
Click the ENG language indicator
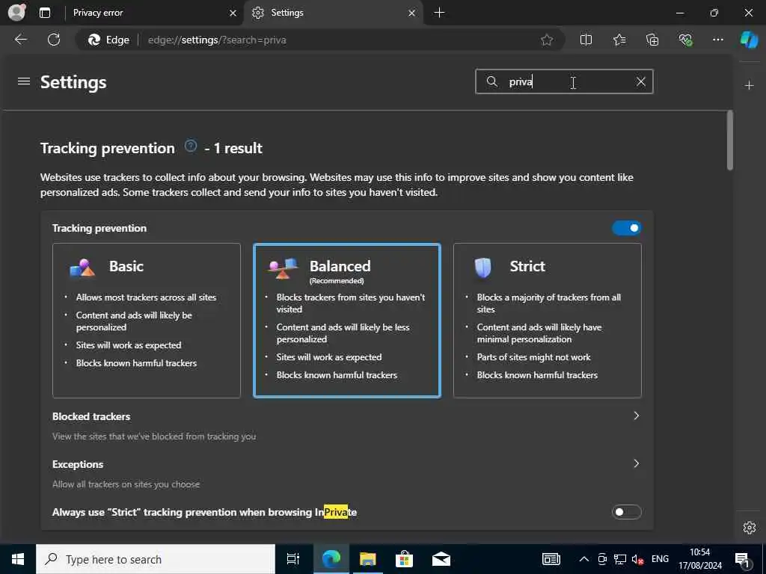(660, 559)
